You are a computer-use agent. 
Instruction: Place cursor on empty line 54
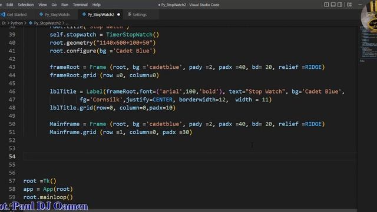(190, 157)
